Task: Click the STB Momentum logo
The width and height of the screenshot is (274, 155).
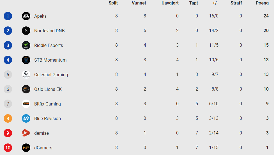Action: (x=26, y=60)
